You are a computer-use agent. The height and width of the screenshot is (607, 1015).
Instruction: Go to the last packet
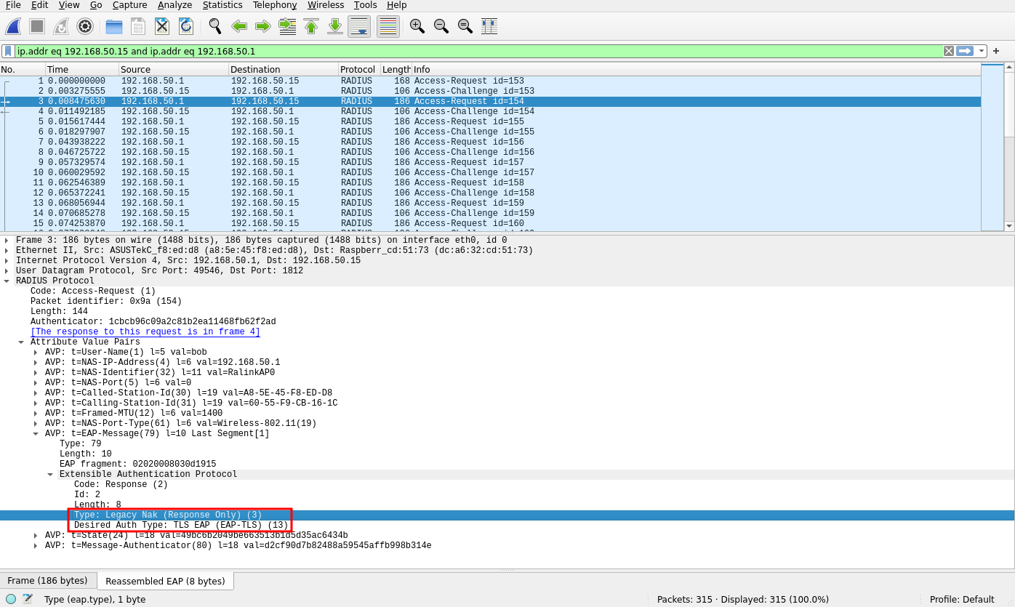335,26
